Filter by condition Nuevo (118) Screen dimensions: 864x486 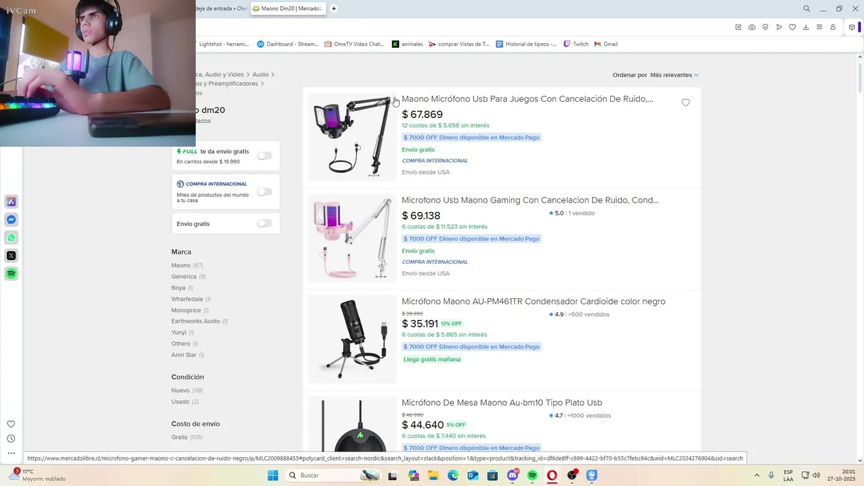(x=187, y=391)
